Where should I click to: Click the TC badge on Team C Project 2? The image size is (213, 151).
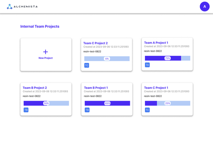pos(87,65)
